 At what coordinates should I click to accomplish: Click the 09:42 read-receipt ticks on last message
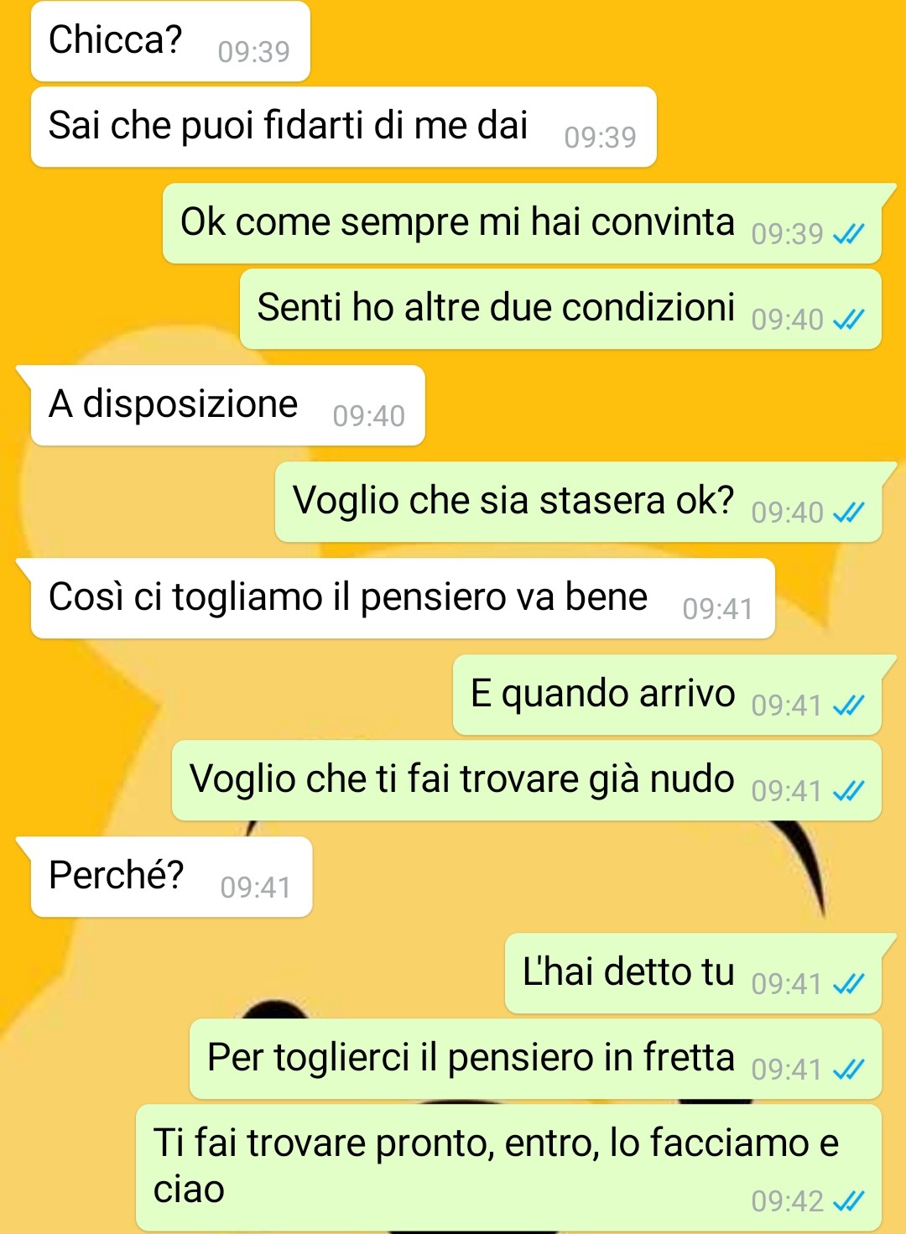coord(848,1201)
